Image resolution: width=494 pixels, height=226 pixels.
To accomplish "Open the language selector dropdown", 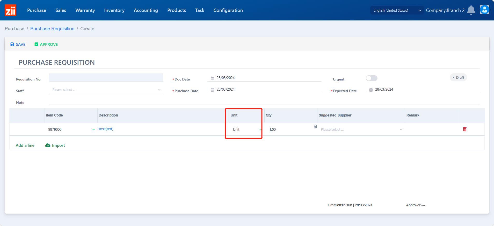I will pos(397,10).
